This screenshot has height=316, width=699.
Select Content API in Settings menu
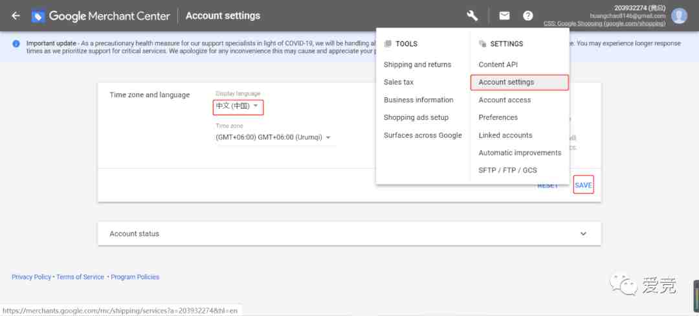(x=498, y=65)
